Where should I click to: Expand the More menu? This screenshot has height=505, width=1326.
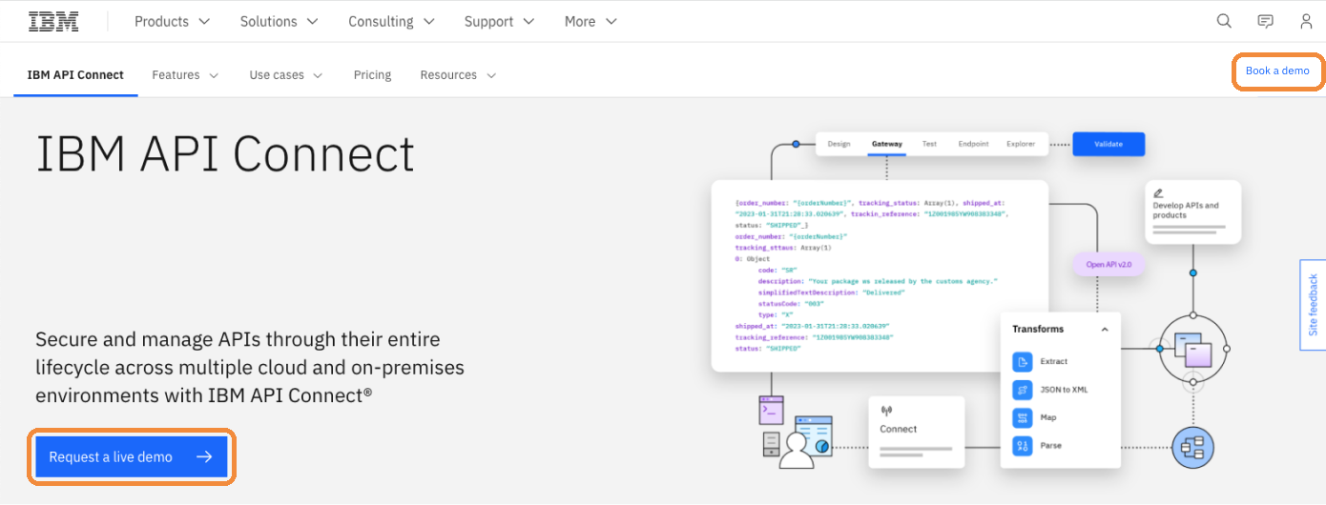point(590,21)
